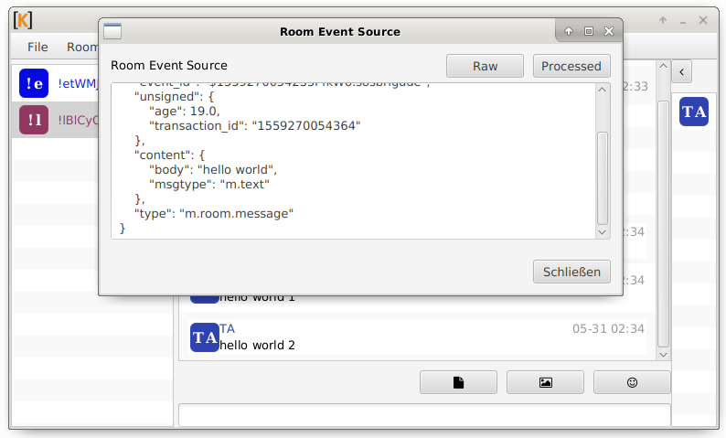Click the dialog window menu icon
Screen dimensions: 726x438
point(112,32)
